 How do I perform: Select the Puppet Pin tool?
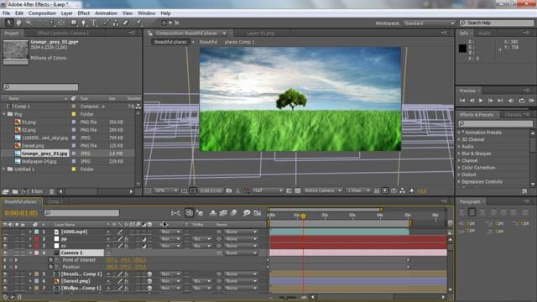tap(138, 23)
